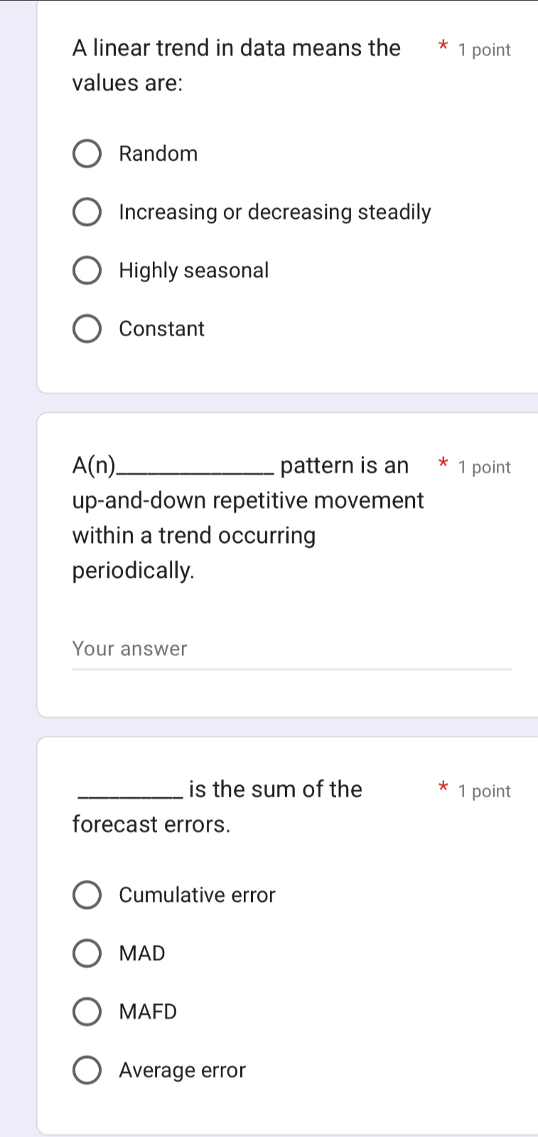538x1137 pixels.
Task: Click the 'periodically.' word in the second question
Action: 134,571
